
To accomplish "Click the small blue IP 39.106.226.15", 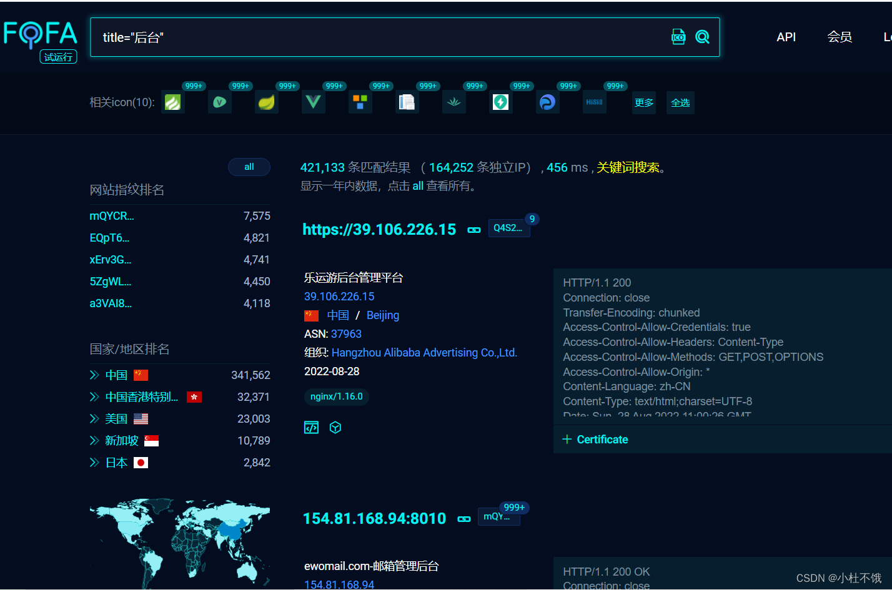I will coord(339,297).
